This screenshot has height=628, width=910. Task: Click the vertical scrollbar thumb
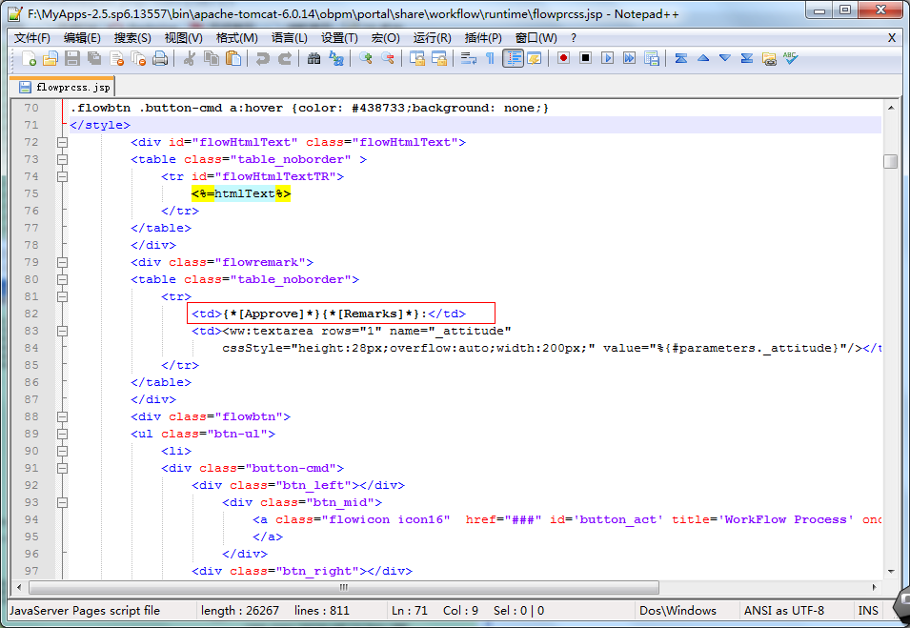pyautogui.click(x=890, y=161)
